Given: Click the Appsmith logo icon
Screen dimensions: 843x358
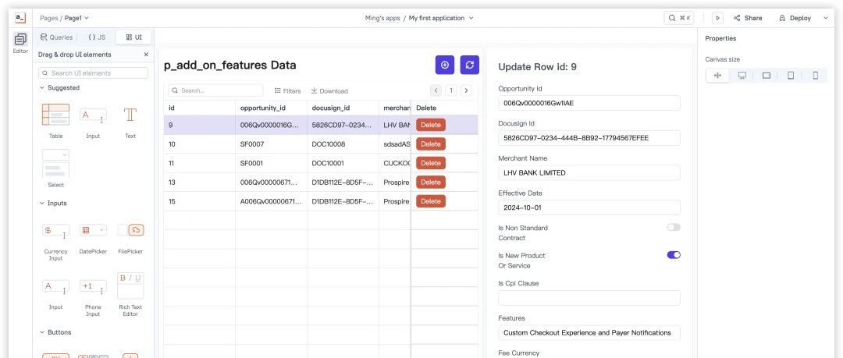Looking at the screenshot, I should click(x=20, y=18).
